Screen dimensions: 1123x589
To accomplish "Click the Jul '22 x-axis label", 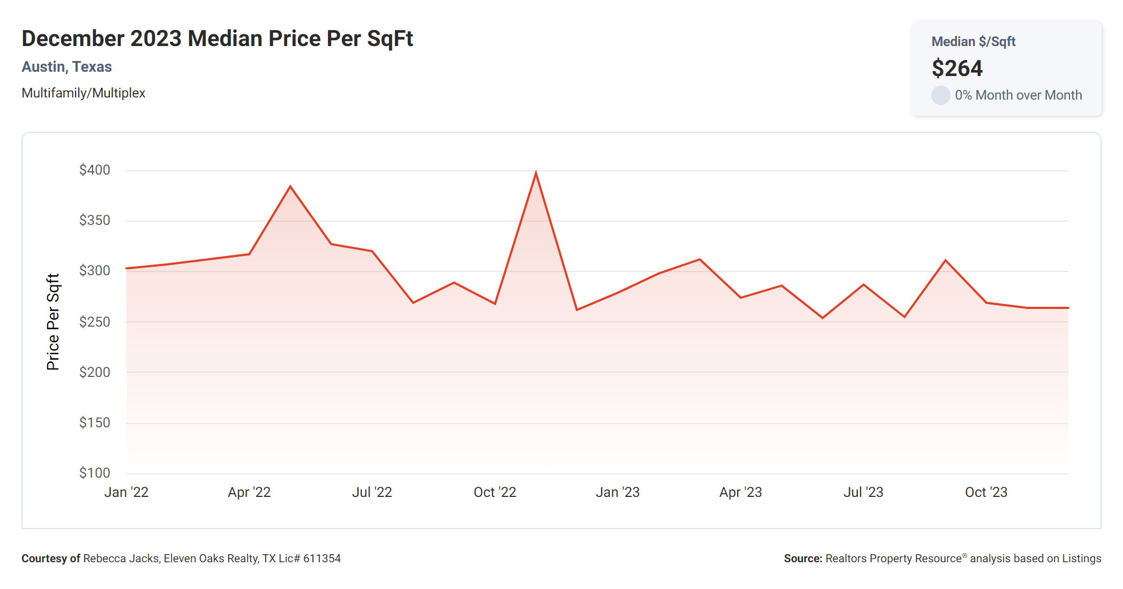I will [372, 492].
